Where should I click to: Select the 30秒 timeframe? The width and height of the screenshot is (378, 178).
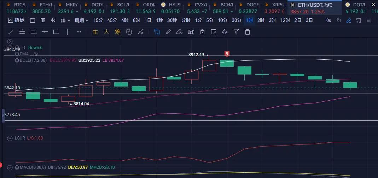pos(172,20)
